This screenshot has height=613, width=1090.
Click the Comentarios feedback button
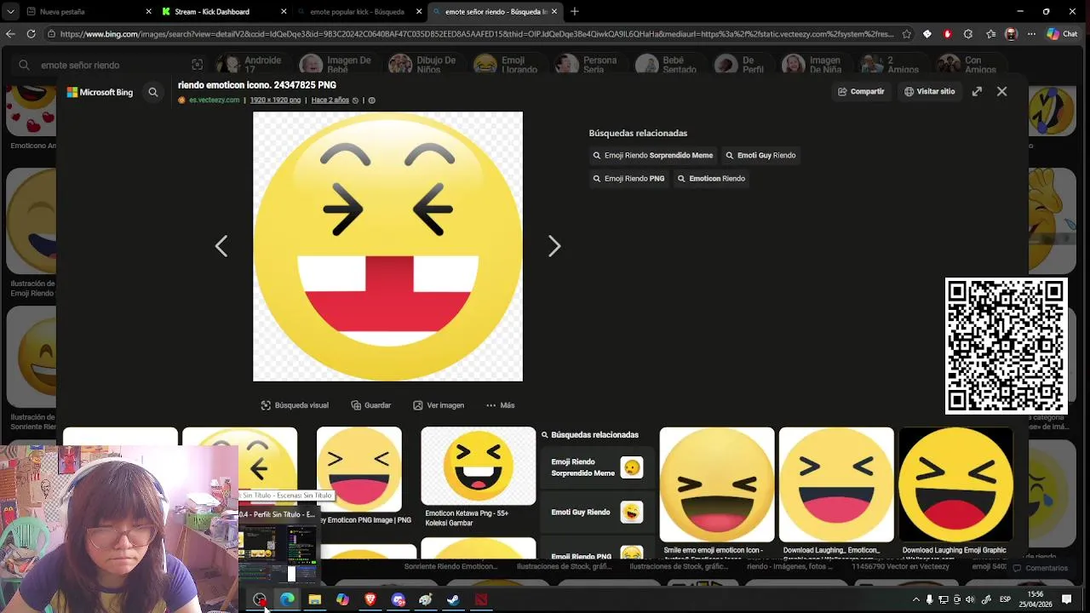[x=1040, y=568]
